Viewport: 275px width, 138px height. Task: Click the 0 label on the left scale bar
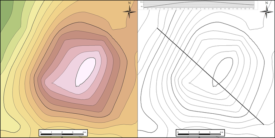(41, 132)
